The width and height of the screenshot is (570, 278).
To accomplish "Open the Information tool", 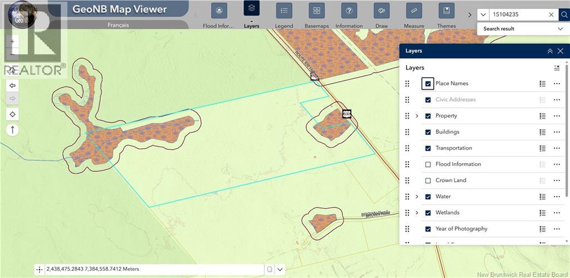I will coord(349,11).
